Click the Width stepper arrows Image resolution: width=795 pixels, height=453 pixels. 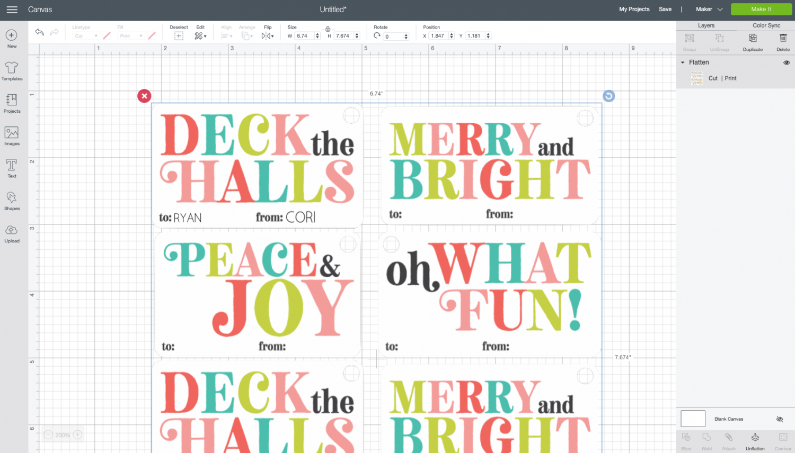(x=317, y=36)
